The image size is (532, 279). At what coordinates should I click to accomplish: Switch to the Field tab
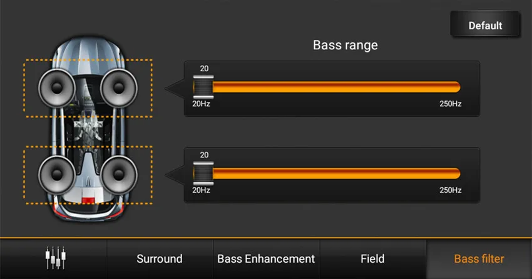pyautogui.click(x=372, y=258)
